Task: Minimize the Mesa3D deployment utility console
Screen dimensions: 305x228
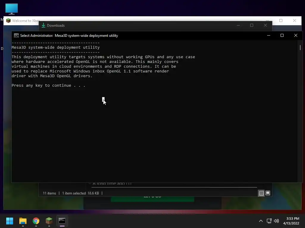Action: [x=269, y=36]
